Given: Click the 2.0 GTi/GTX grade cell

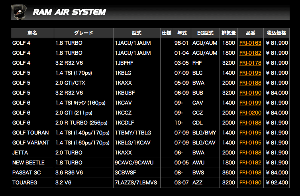Looking at the screenshot, I should (x=84, y=83).
